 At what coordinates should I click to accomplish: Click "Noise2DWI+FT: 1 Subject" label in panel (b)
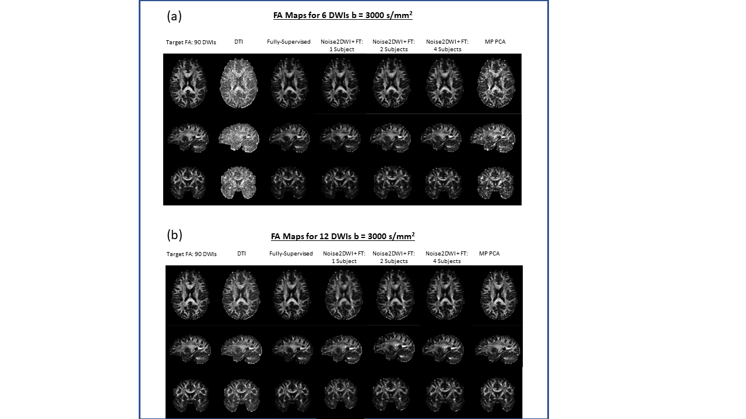[344, 257]
